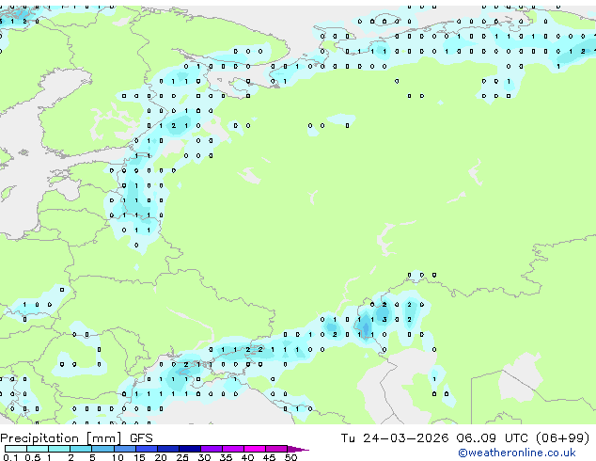Screen dimensions: 596x461
Task: Click the "Tu" weekday abbreviation
Action: tap(348, 438)
